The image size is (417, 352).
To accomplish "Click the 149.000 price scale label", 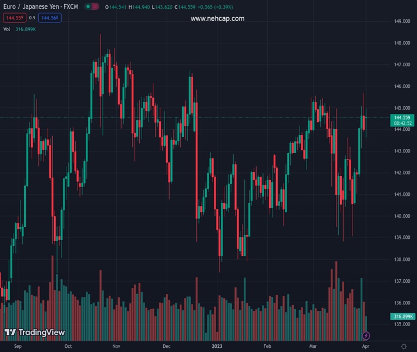I will point(402,21).
